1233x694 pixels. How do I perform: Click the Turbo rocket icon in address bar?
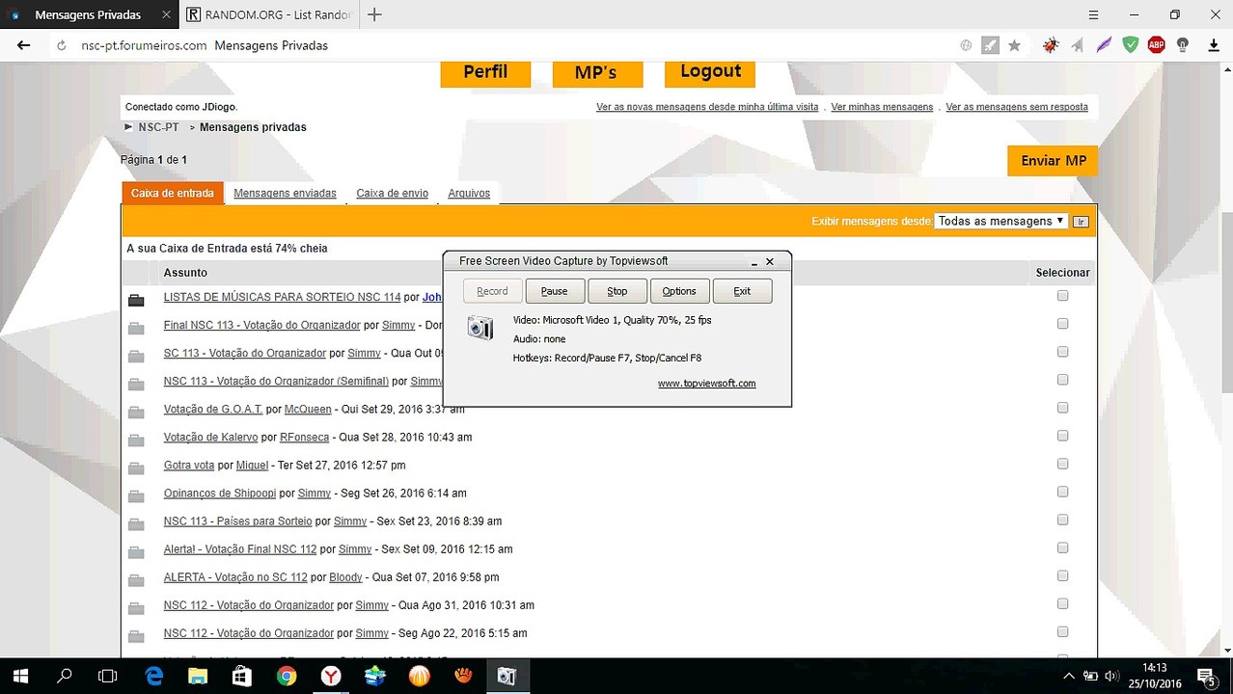tap(990, 45)
